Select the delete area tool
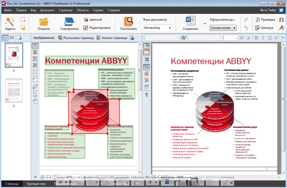 point(35,80)
